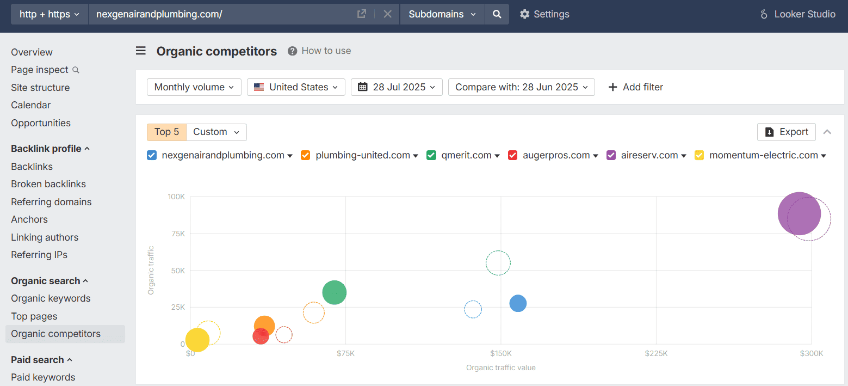Click the "How to use" help icon

293,51
